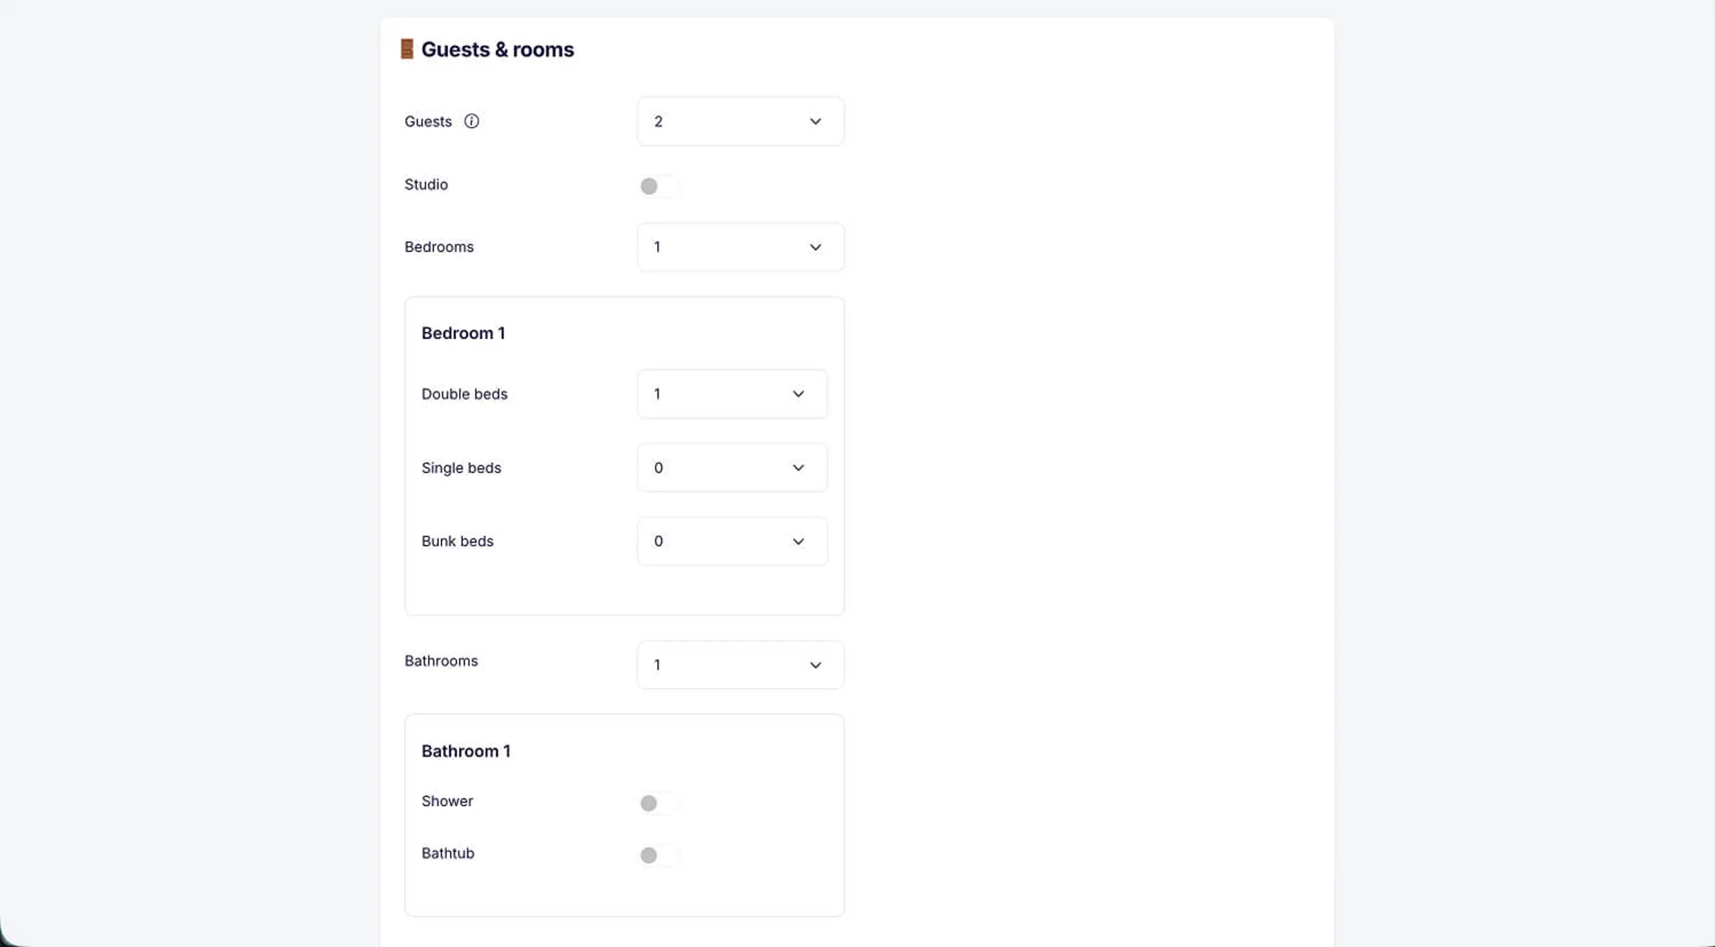This screenshot has width=1715, height=947.
Task: Click the Guests & rooms section title
Action: tap(497, 49)
